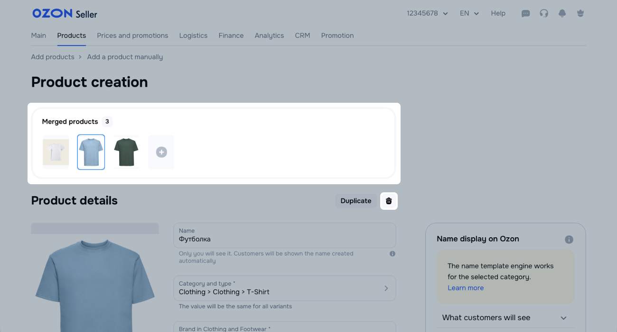
Task: Select the dark green T-shirt thumbnail
Action: [126, 152]
